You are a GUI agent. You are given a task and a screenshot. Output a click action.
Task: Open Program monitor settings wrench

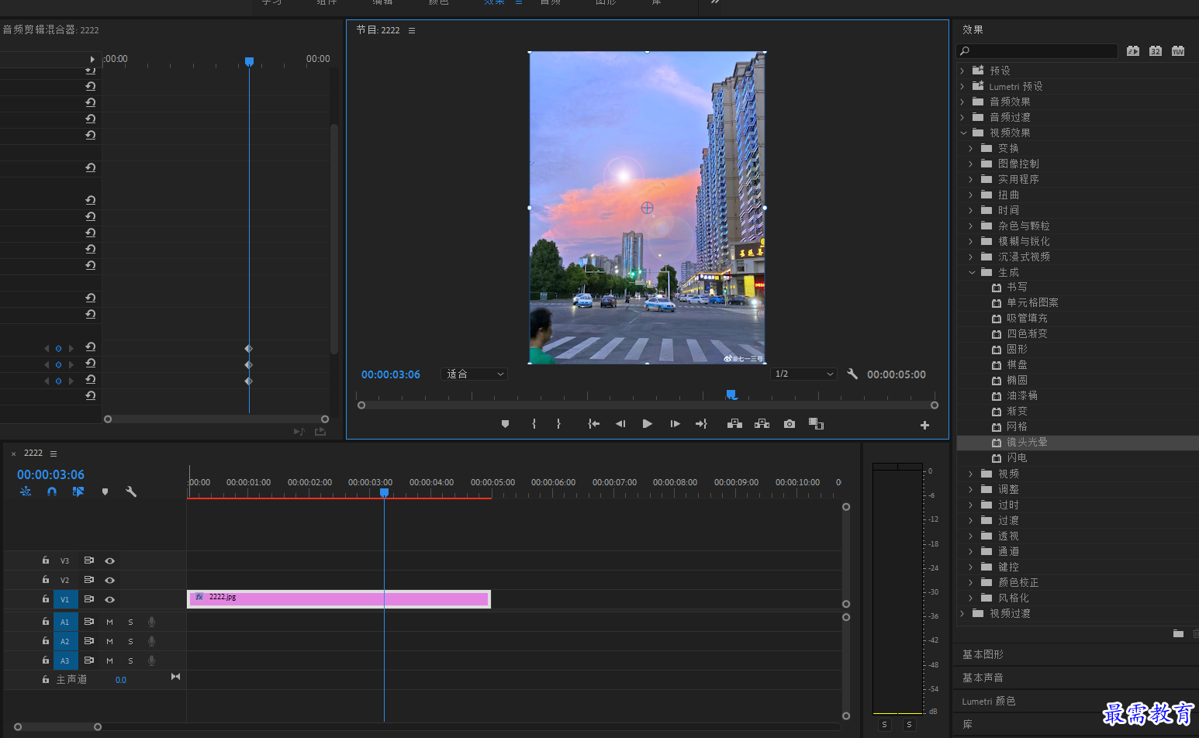(x=852, y=374)
